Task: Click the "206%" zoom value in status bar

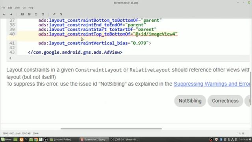Action: 36,133
